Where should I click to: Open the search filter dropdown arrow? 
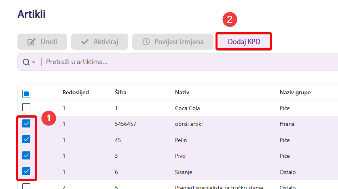pos(34,62)
